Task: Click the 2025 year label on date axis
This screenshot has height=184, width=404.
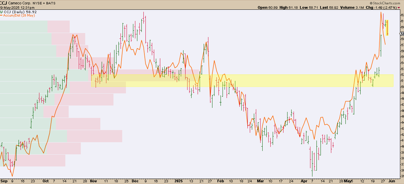Action: tap(179, 181)
